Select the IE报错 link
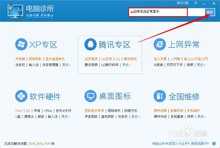This screenshot has width=220, height=148. pos(158,65)
